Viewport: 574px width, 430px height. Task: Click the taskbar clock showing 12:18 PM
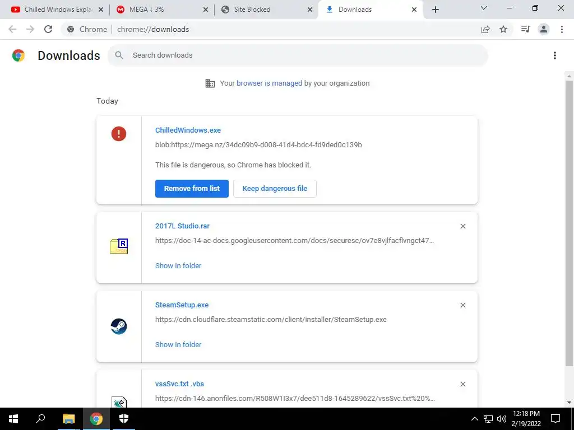[526, 419]
